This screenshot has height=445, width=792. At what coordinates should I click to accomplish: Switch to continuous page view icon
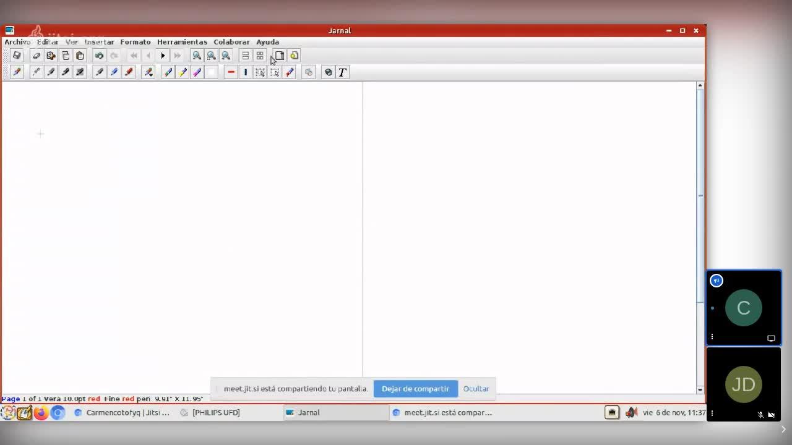pos(246,56)
